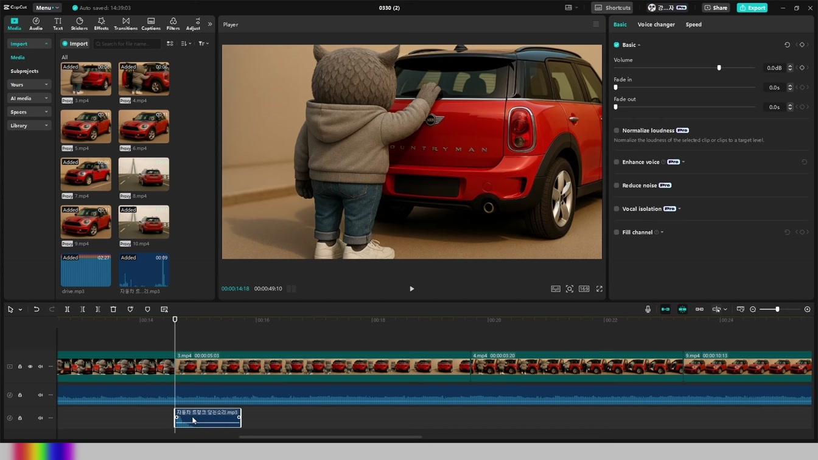This screenshot has height=460, width=818.
Task: Zoom in the timeline
Action: (x=807, y=309)
